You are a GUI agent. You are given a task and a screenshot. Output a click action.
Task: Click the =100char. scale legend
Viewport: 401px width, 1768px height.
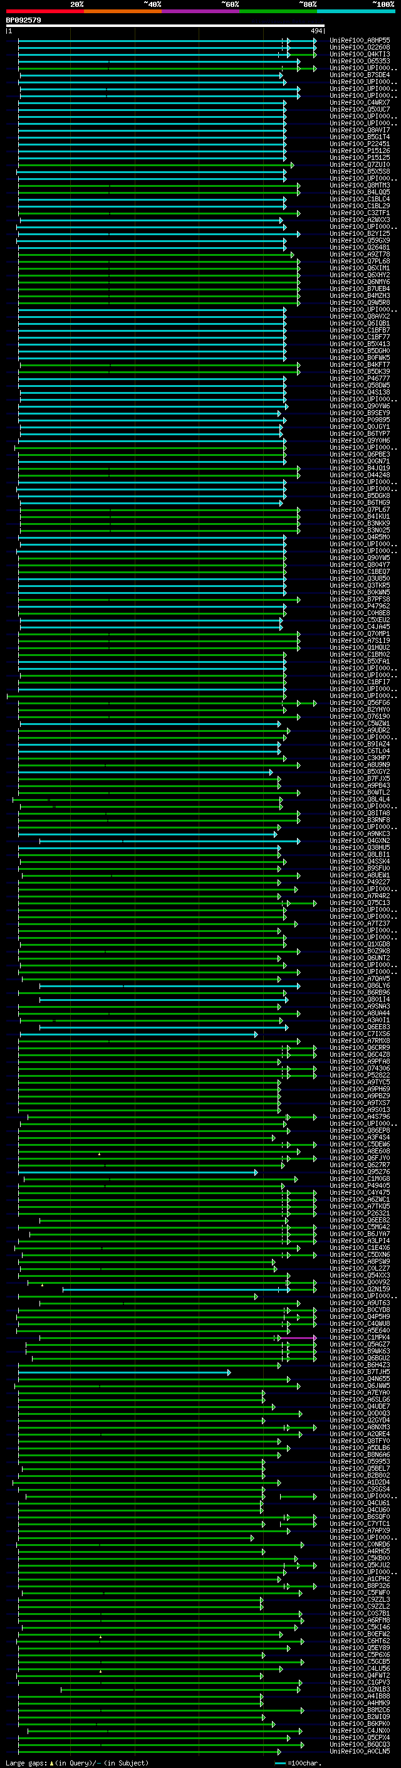point(298,1763)
